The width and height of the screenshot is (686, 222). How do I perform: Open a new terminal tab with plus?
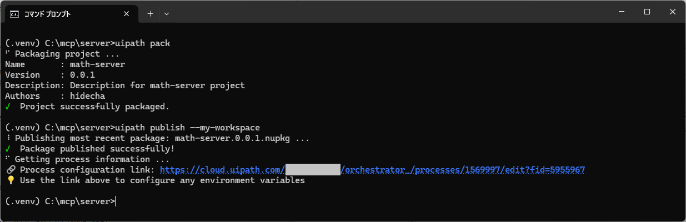pos(150,14)
